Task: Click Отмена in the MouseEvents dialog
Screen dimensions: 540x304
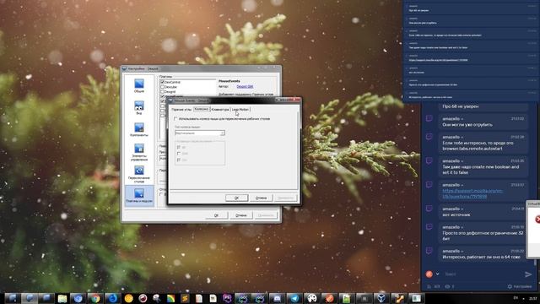Action: pyautogui.click(x=261, y=198)
